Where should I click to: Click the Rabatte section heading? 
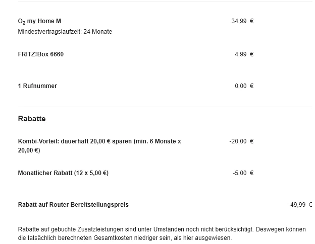pos(32,119)
